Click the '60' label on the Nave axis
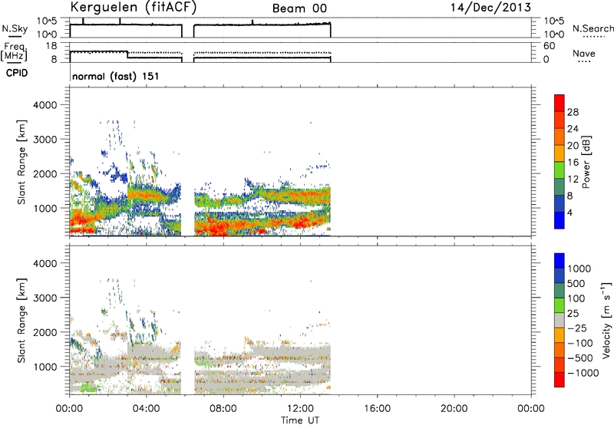 pos(549,46)
